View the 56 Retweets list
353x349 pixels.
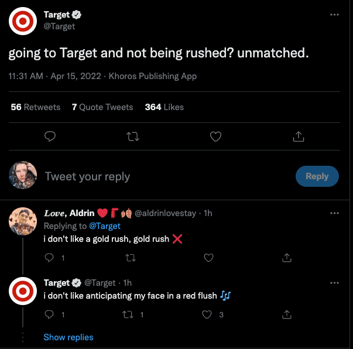click(x=36, y=107)
